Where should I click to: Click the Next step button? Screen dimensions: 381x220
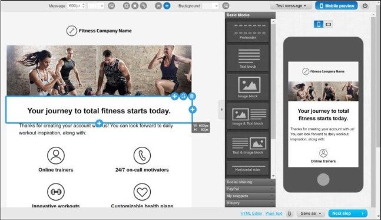click(347, 214)
